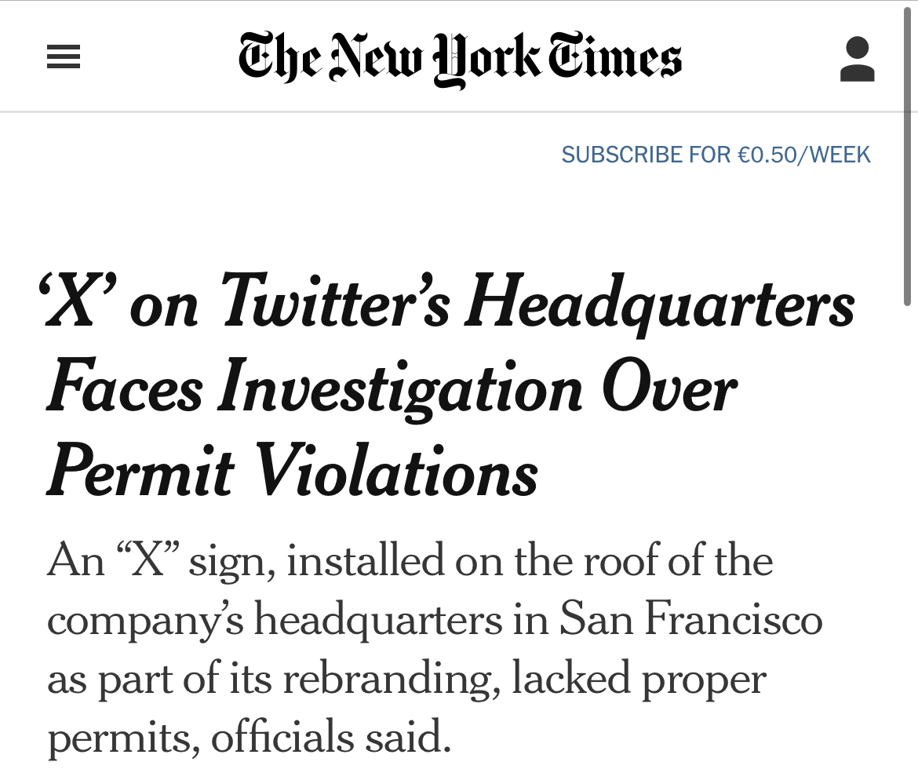This screenshot has height=780, width=918.
Task: Click "Permit" in the headline
Action: [x=141, y=472]
